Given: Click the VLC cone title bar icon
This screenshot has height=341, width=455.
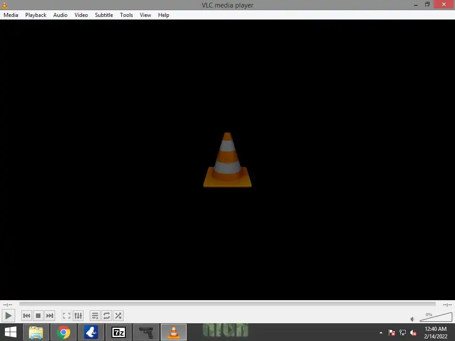Looking at the screenshot, I should coord(4,4).
